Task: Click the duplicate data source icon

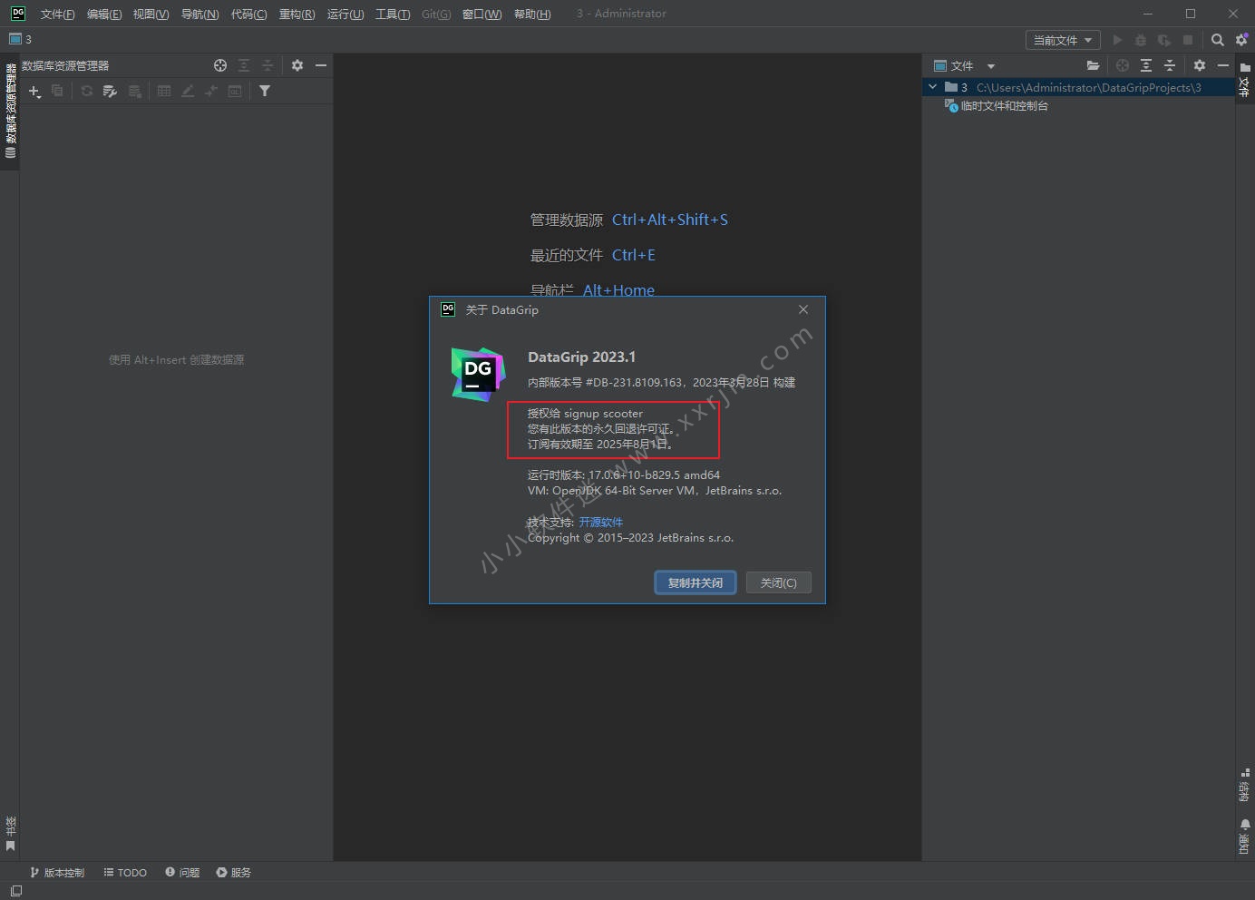Action: (57, 91)
